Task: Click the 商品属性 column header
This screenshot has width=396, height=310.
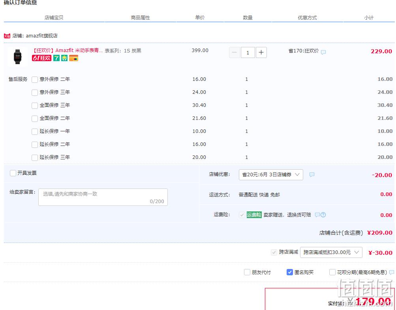Action: click(141, 18)
